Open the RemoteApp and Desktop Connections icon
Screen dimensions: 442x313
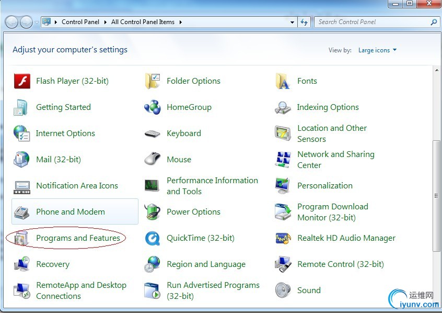pyautogui.click(x=22, y=290)
